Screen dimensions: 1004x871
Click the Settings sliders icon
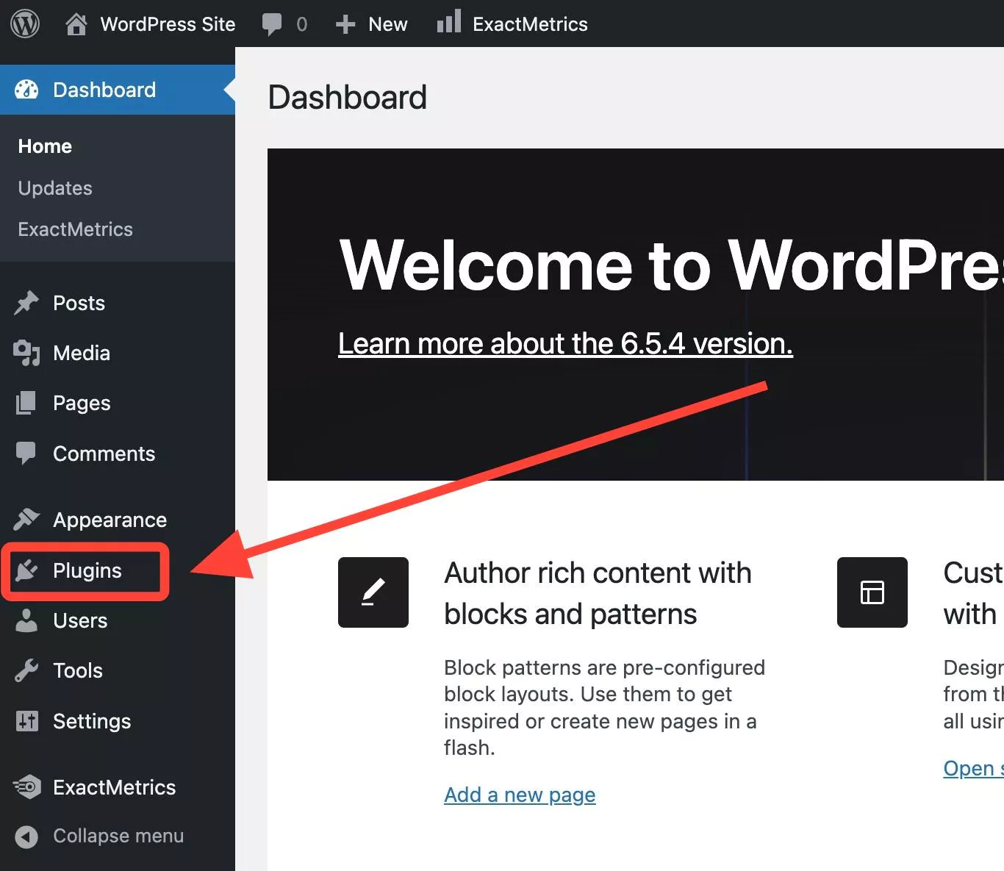click(26, 721)
